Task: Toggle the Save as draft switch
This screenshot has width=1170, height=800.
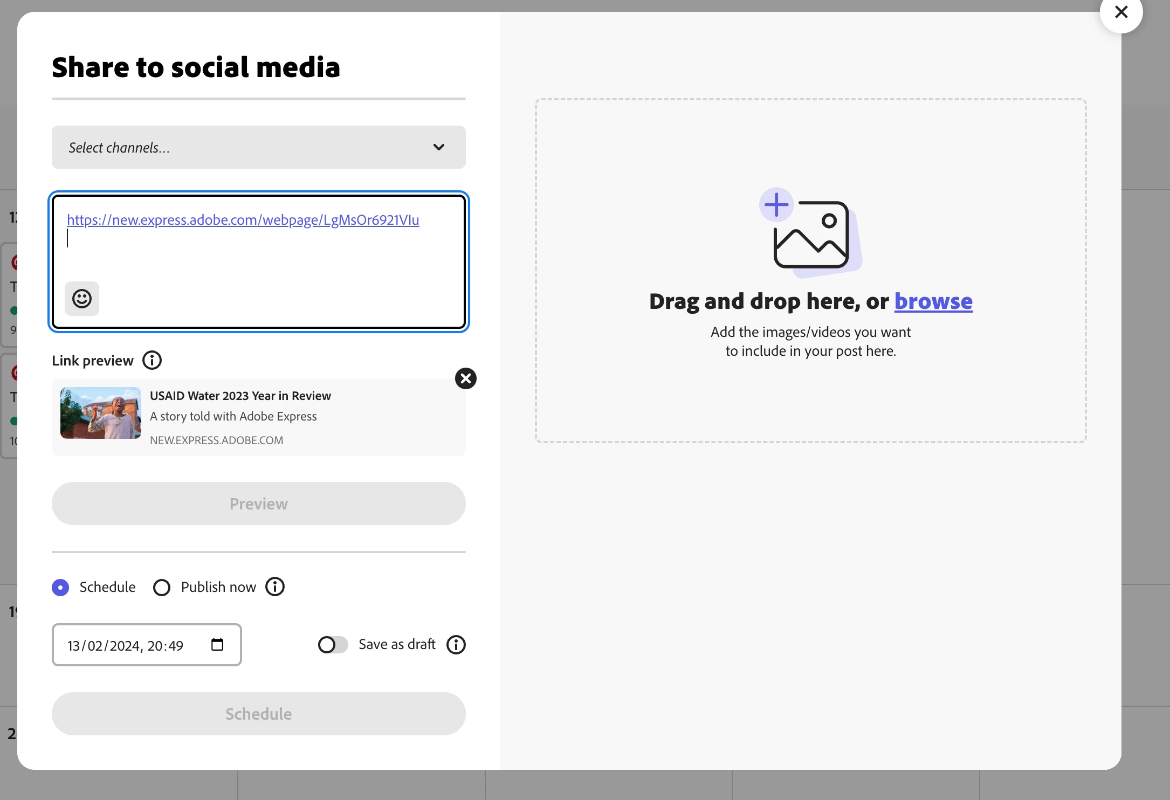Action: click(x=333, y=645)
